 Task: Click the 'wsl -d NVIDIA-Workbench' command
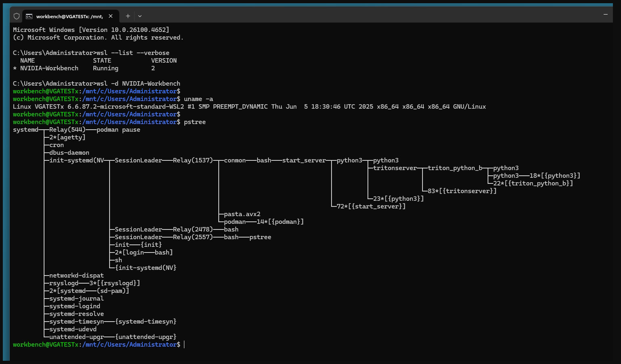tap(138, 84)
